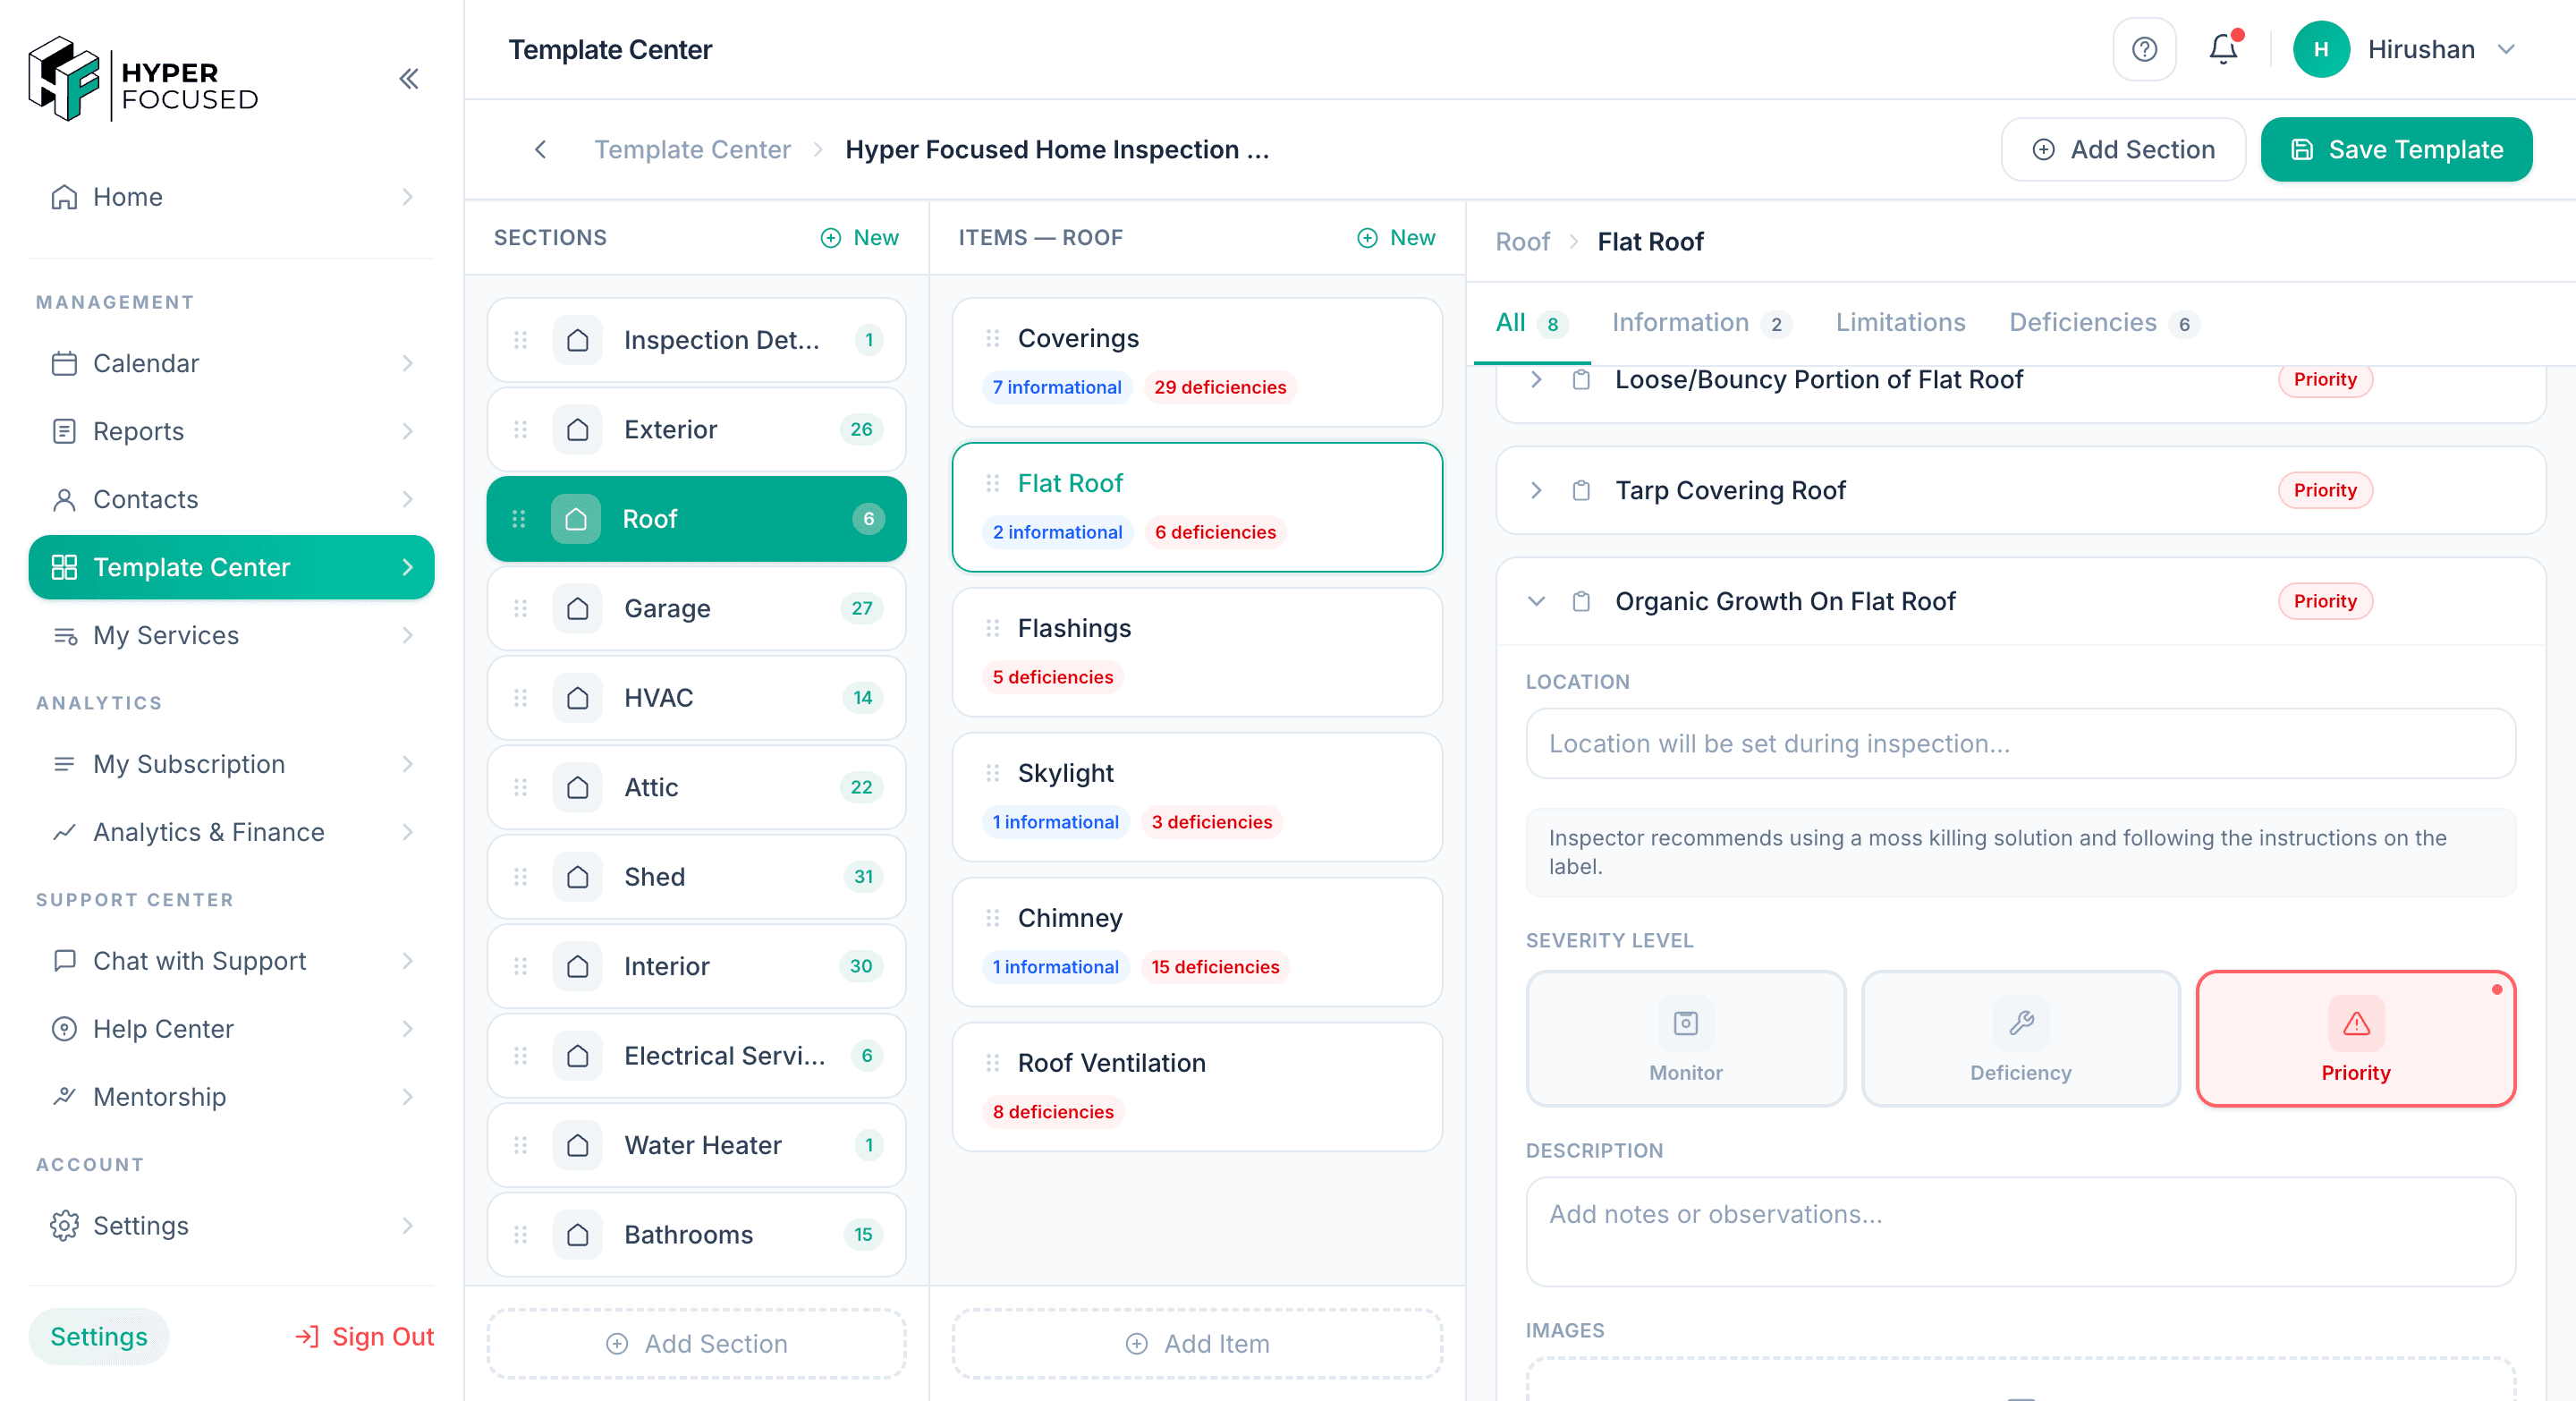The image size is (2576, 1401).
Task: Switch to the Deficiencies tab
Action: pos(2103,323)
